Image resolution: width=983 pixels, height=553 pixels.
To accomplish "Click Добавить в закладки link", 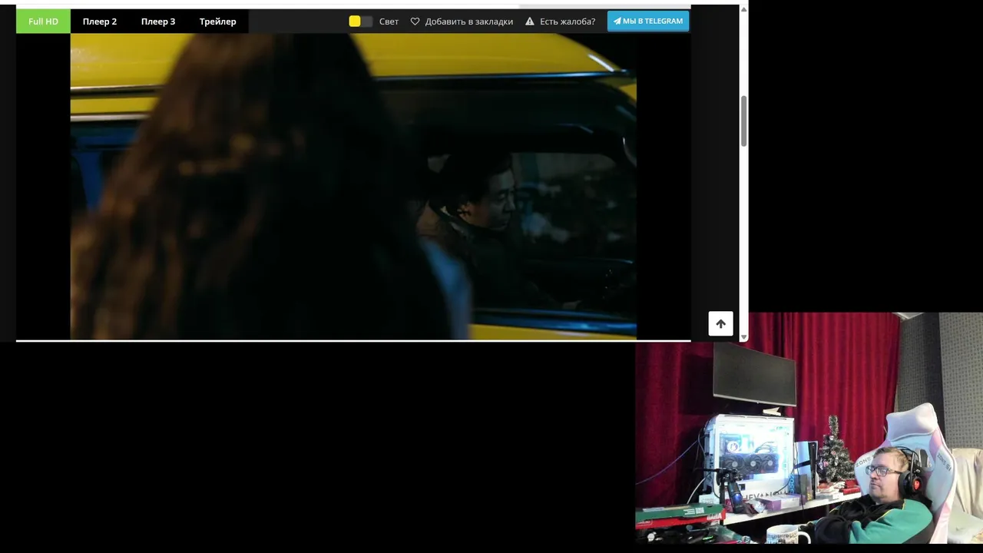I will (469, 22).
